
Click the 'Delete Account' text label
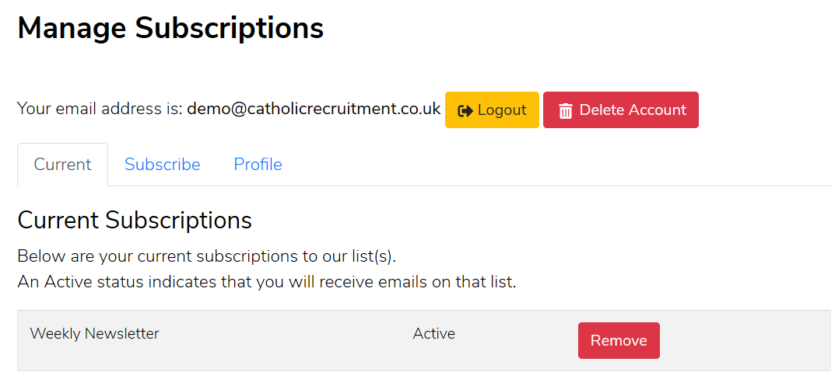point(633,110)
